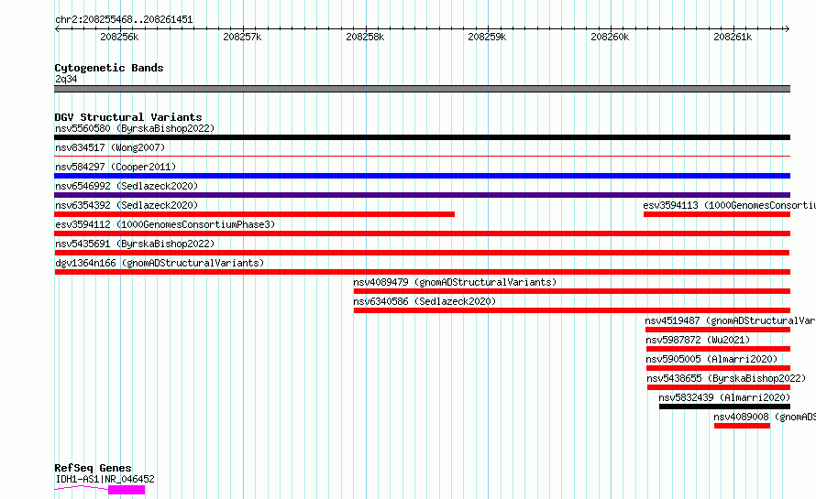Image resolution: width=816 pixels, height=499 pixels.
Task: Click the ruler's left arrow end
Action: 57,29
